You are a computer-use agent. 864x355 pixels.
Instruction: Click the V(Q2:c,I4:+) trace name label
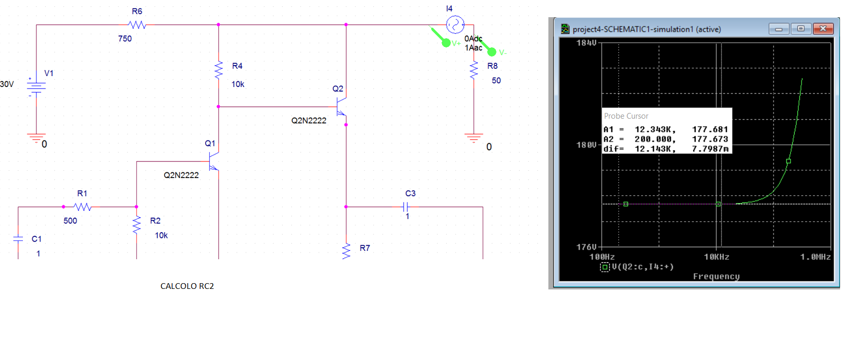[x=643, y=267]
